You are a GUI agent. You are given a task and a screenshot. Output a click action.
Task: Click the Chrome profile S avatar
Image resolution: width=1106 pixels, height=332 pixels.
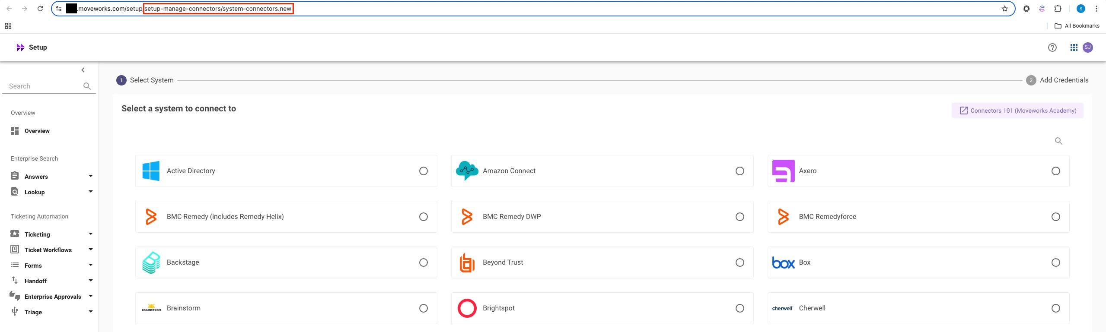(1081, 9)
